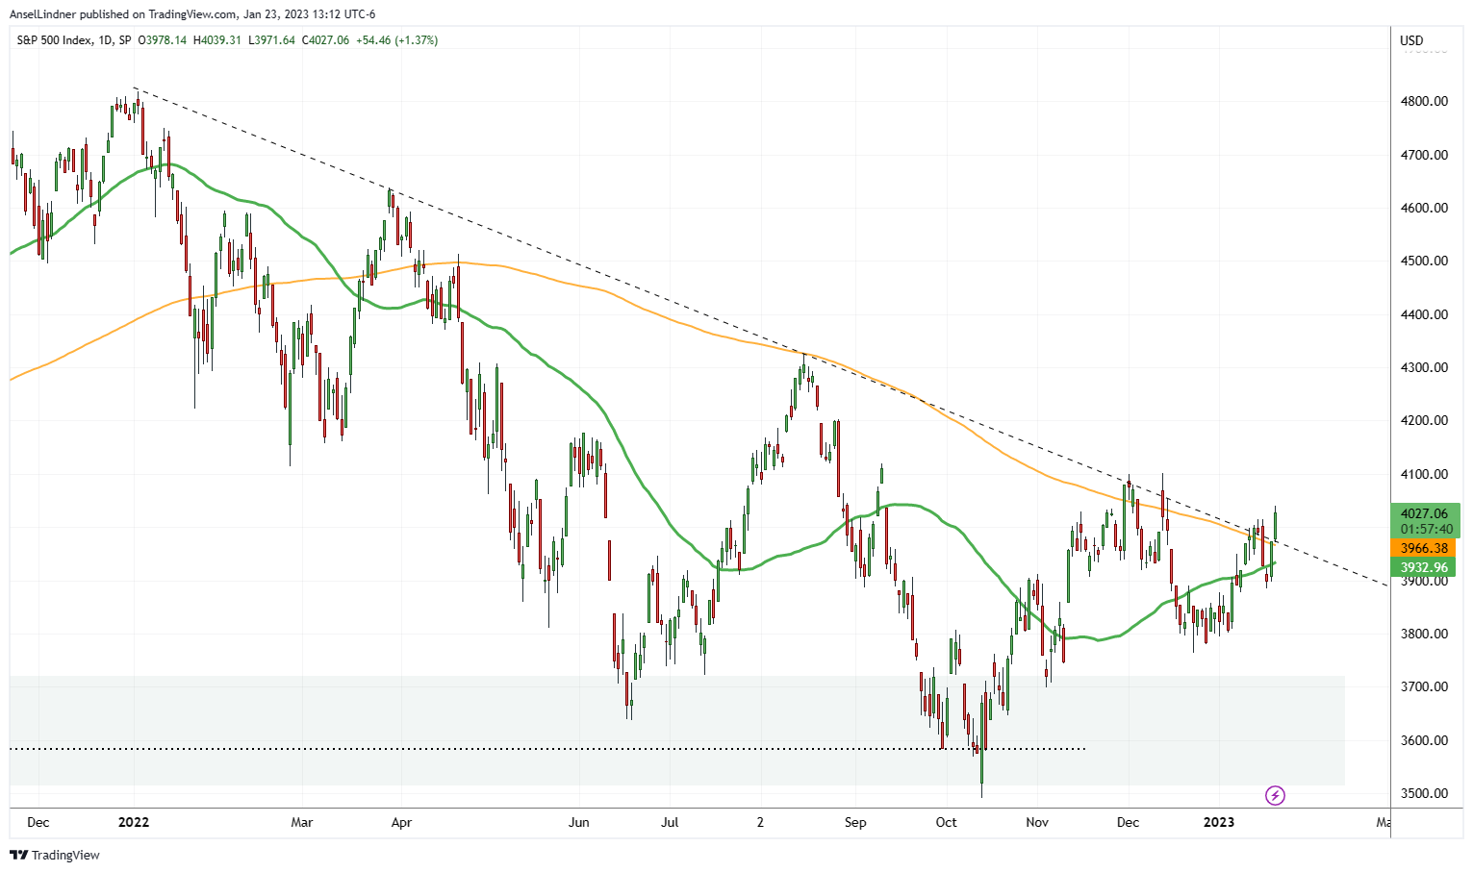This screenshot has height=872, width=1473.
Task: Click the low value L3971.64
Action: point(271,40)
